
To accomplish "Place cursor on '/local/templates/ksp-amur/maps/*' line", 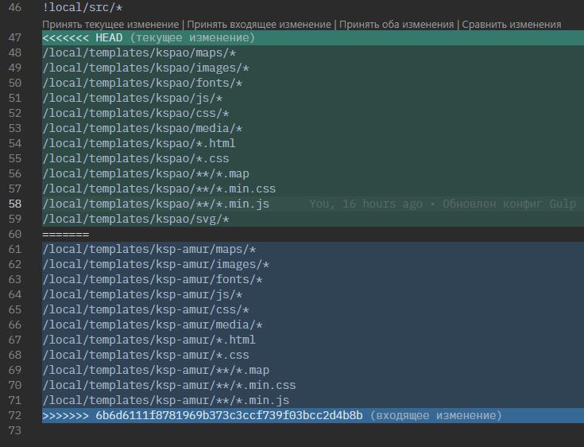I will pos(149,250).
